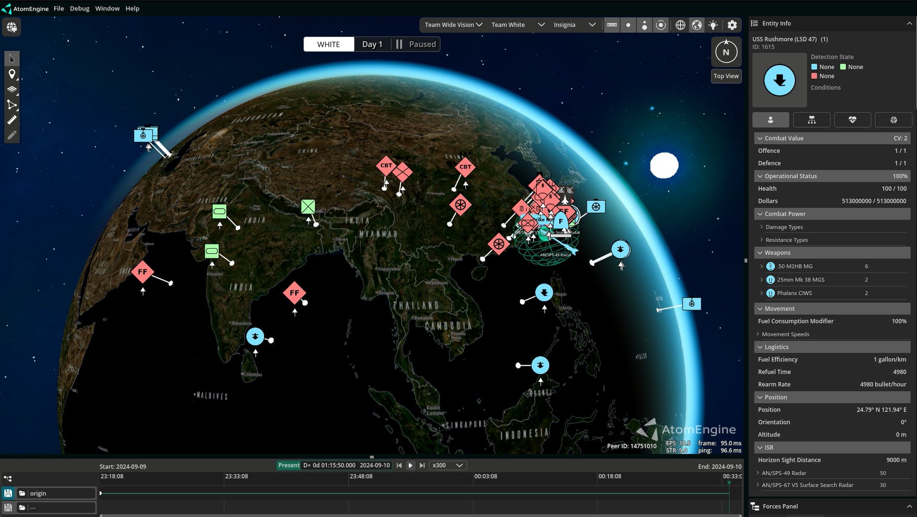917x517 pixels.
Task: Select the ruler measurement tool
Action: pyautogui.click(x=11, y=119)
